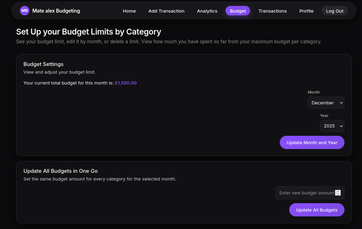Click Update All Budgets
362x229 pixels.
coord(317,210)
